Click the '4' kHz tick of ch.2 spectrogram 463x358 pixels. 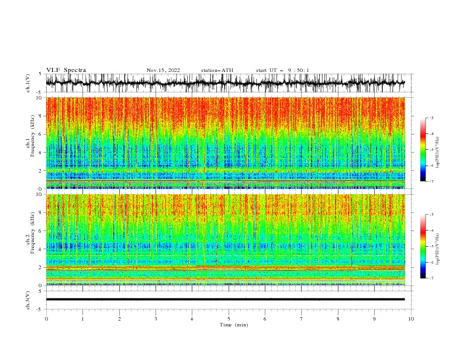point(41,249)
